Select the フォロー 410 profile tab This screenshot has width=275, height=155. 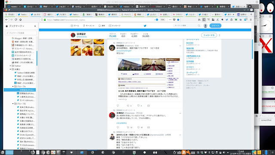click(x=123, y=35)
